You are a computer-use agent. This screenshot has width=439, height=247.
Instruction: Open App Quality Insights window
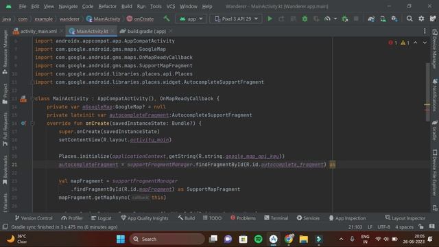click(145, 218)
